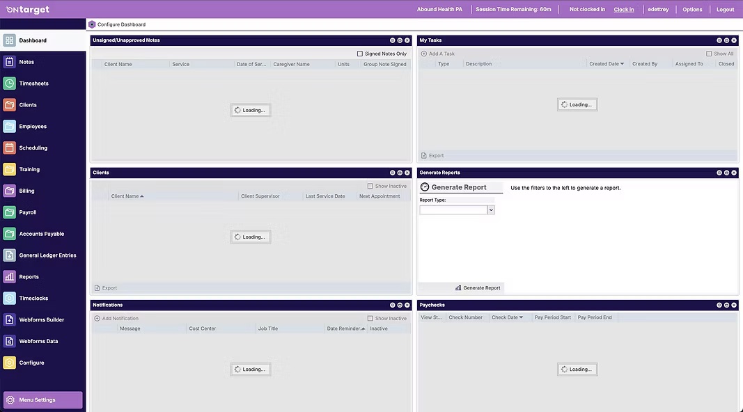Click the Menu Settings button

coord(42,400)
